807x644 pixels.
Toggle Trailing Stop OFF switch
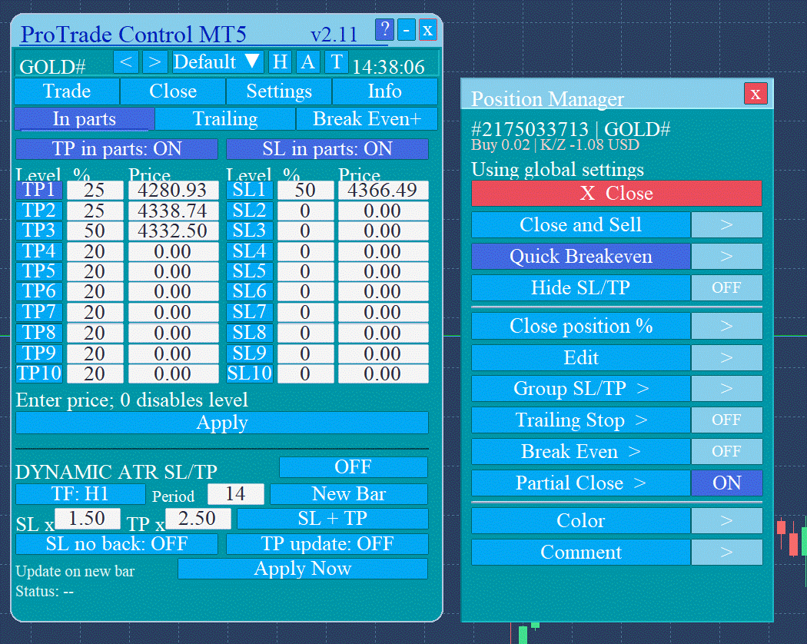coord(726,420)
